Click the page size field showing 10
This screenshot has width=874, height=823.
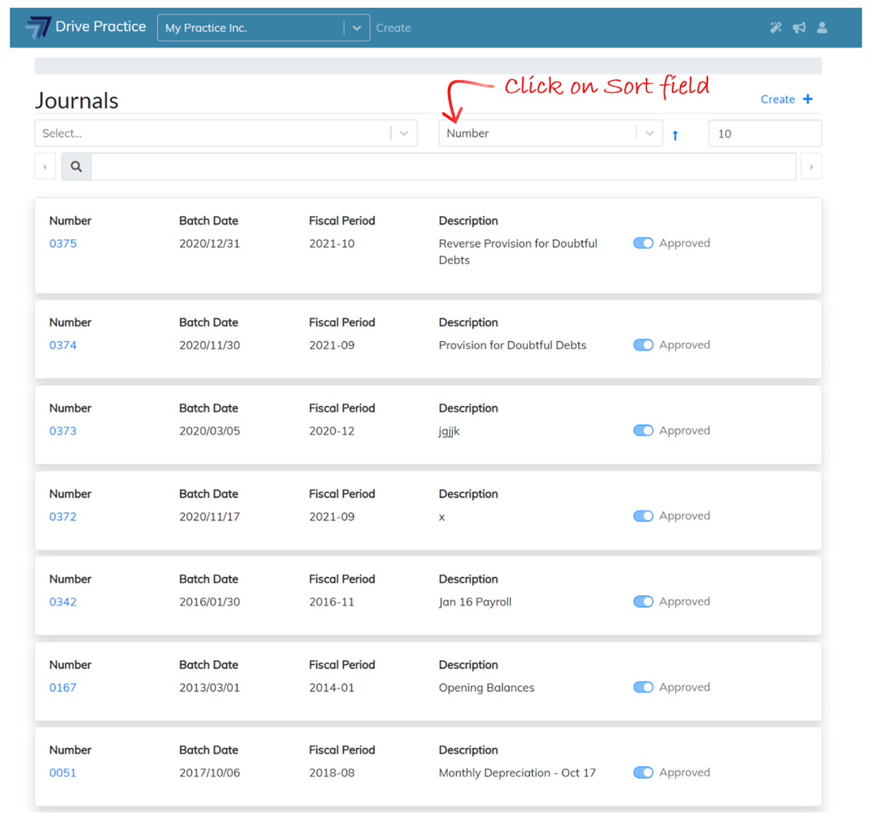(765, 133)
